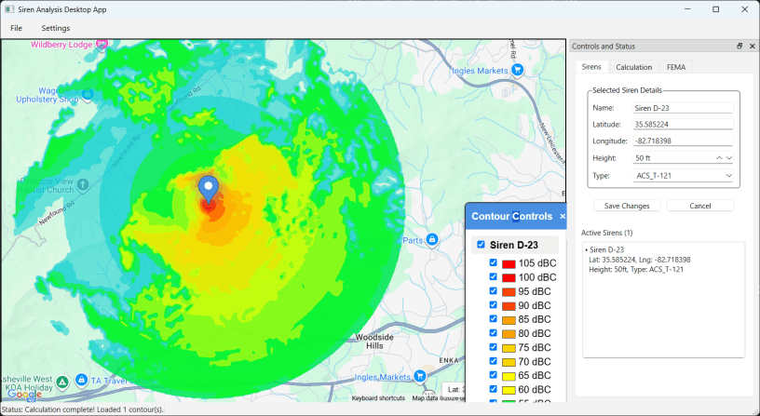Close the Contour Controls overlay
Screen dimensions: 760x416
563,217
